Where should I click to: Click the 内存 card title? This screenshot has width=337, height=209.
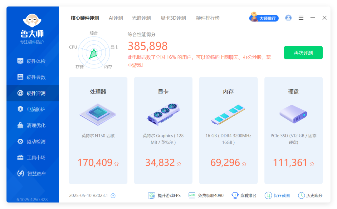[228, 92]
